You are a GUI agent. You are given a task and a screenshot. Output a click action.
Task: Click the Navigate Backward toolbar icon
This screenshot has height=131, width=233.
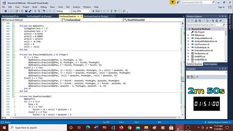coord(5,11)
